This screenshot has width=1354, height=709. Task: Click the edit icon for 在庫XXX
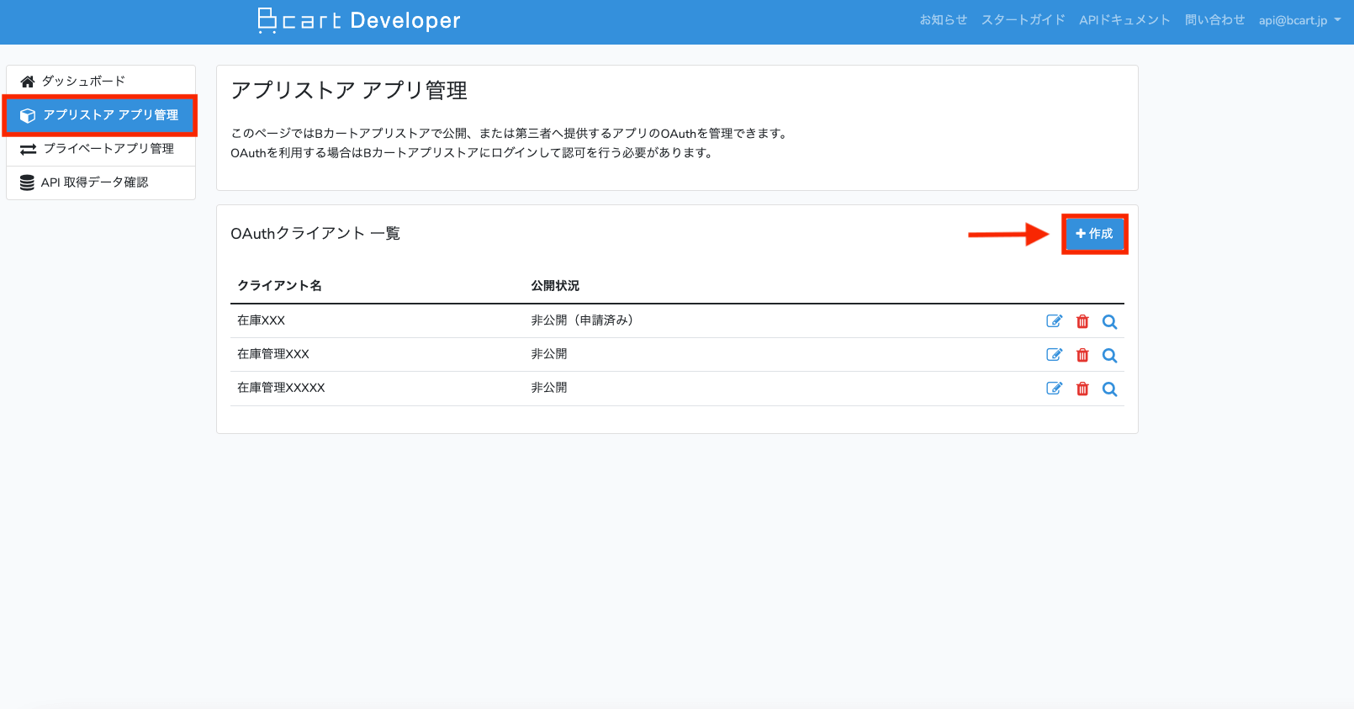1054,321
